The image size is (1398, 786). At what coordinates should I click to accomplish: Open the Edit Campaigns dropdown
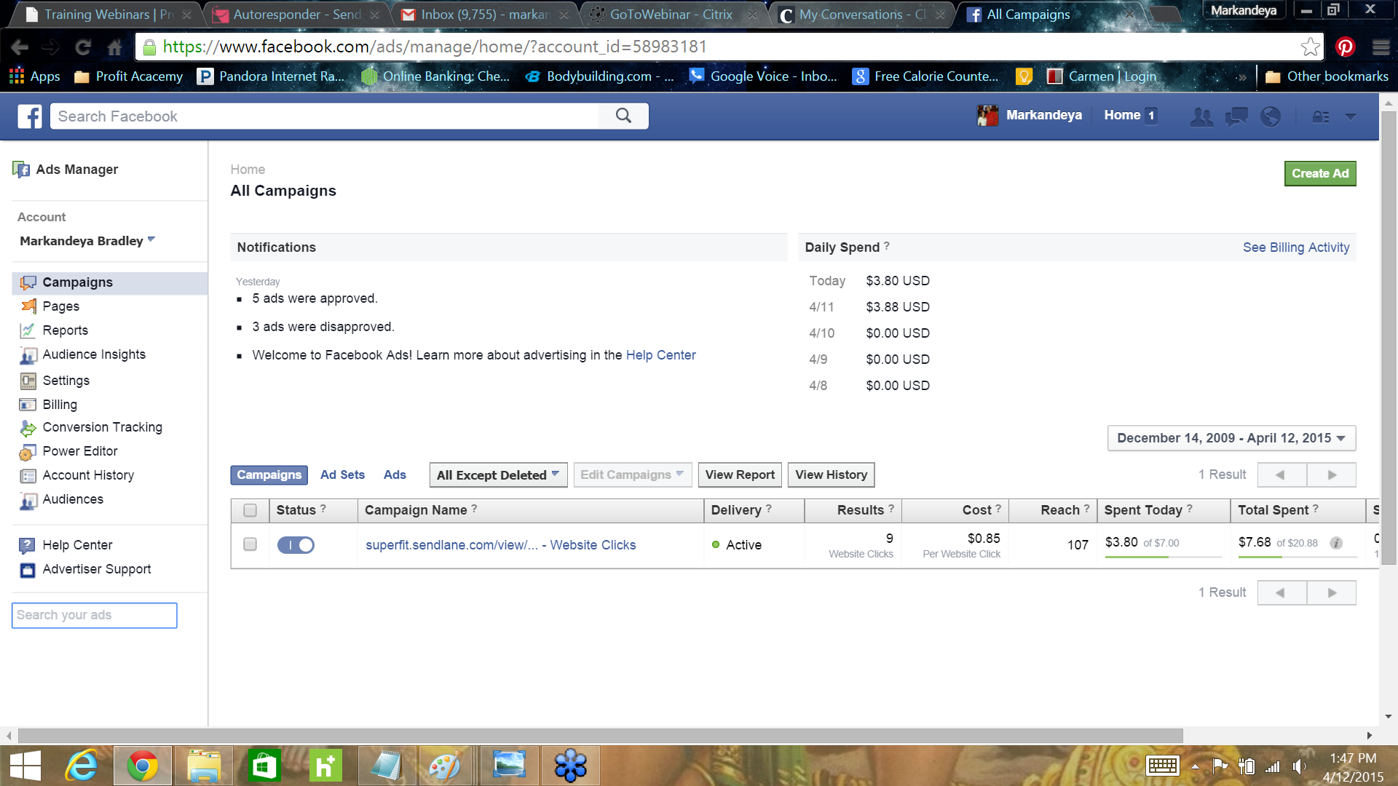tap(632, 475)
